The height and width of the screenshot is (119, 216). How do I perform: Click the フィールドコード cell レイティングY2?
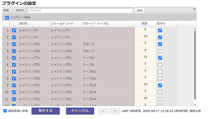click(x=66, y=92)
